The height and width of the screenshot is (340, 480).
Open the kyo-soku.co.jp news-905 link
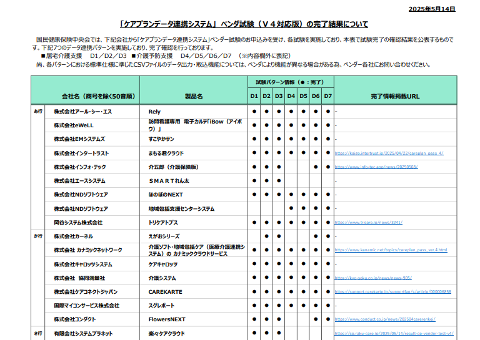point(373,278)
